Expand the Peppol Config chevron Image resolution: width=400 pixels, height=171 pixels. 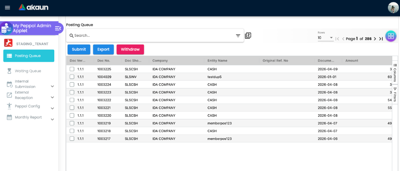coord(52,108)
